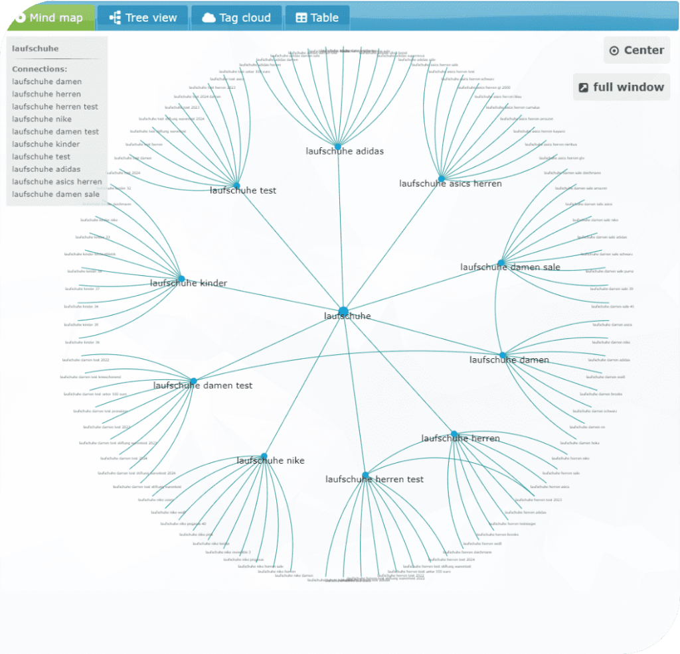This screenshot has width=680, height=654.
Task: Click the laufschuhe test node dot
Action: click(236, 186)
